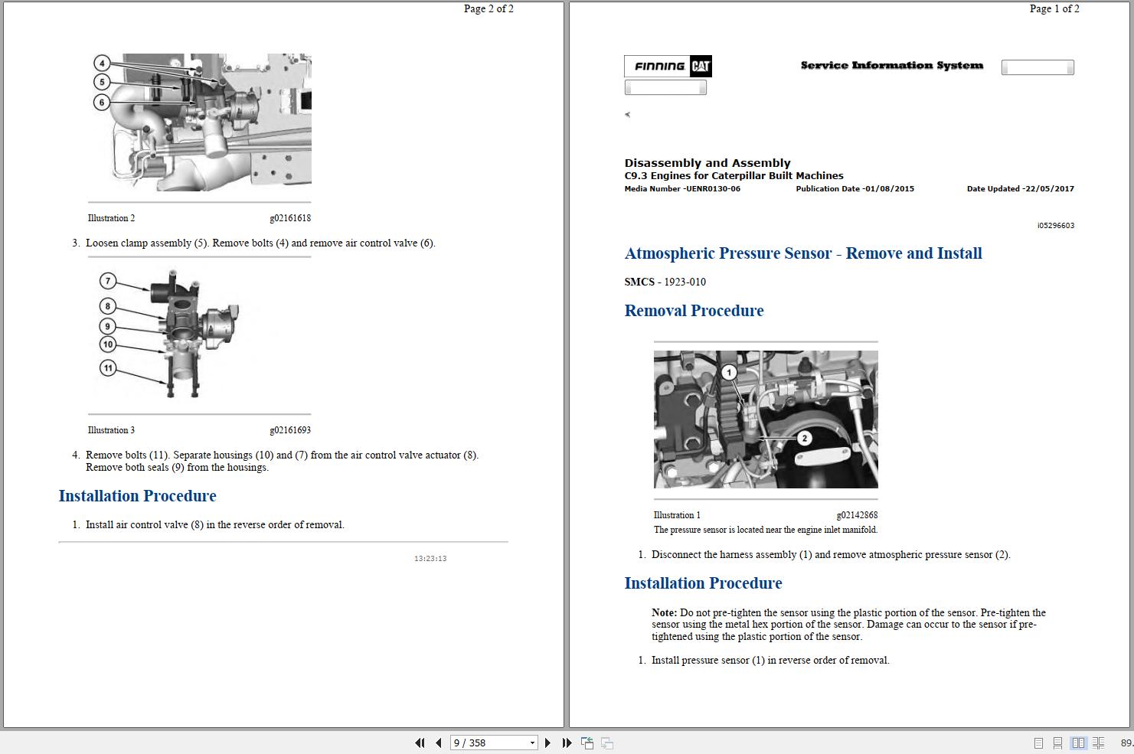Viewport: 1134px width, 754px height.
Task: Click the Atmospheric Pressure Sensor heading
Action: [x=803, y=253]
